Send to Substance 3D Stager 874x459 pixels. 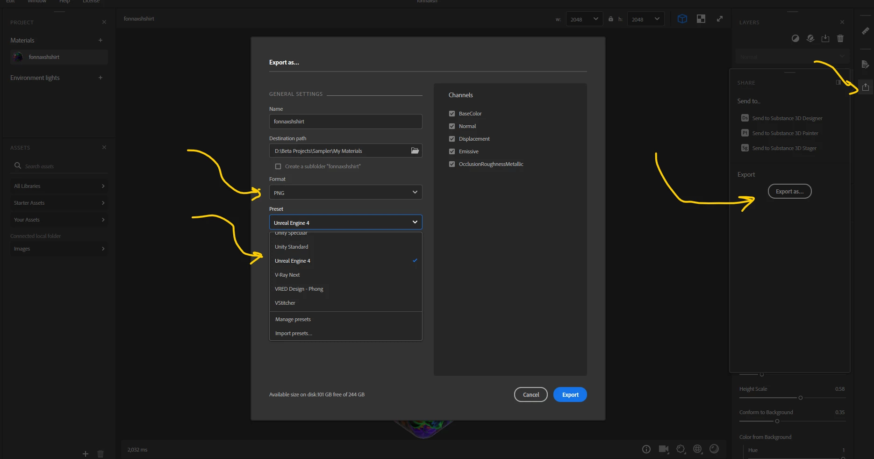coord(779,148)
